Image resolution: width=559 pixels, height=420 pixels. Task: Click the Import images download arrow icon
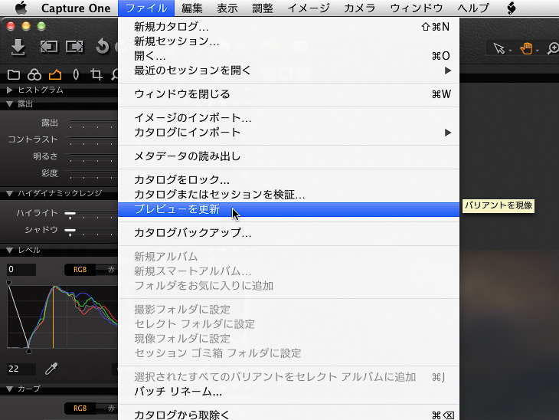[x=18, y=48]
